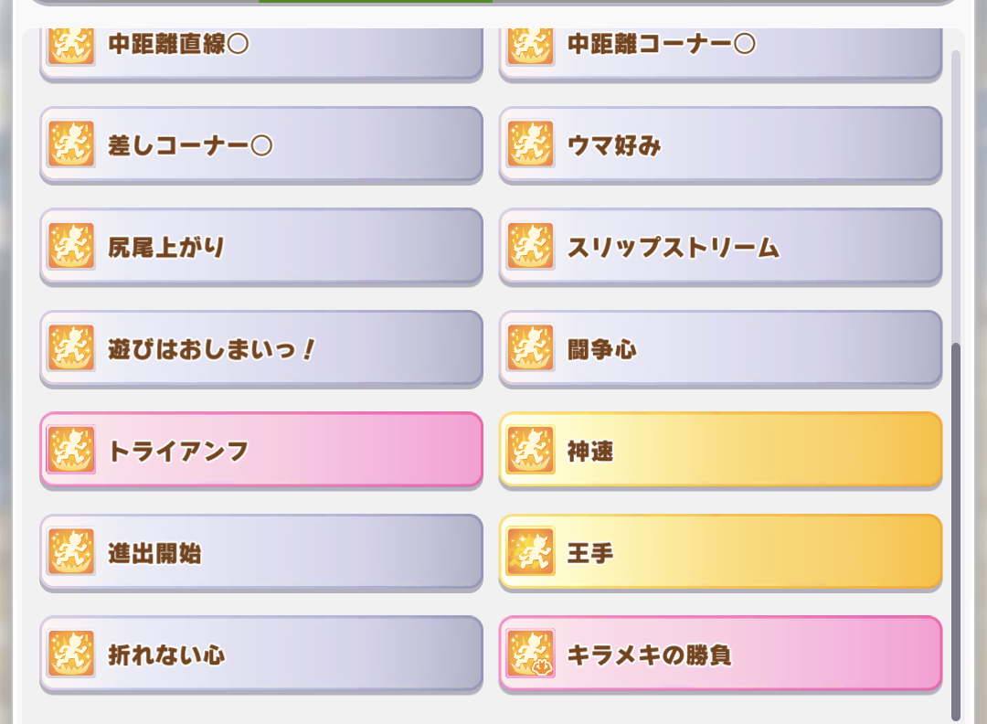Image resolution: width=987 pixels, height=724 pixels.
Task: Click the skill icon beside 尻尾上がり
Action: [x=71, y=246]
